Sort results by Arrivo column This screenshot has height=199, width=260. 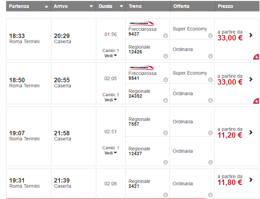(x=73, y=6)
